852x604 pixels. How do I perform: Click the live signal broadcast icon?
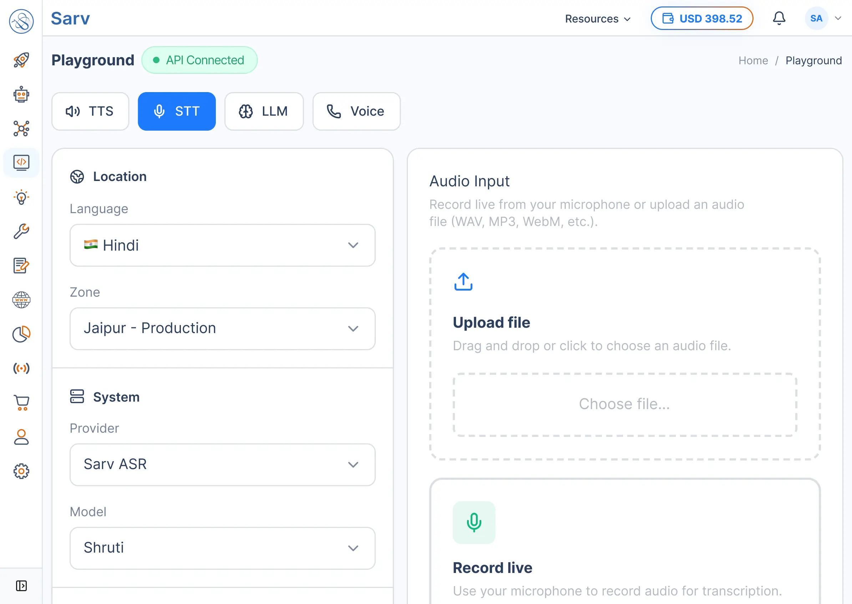(21, 368)
